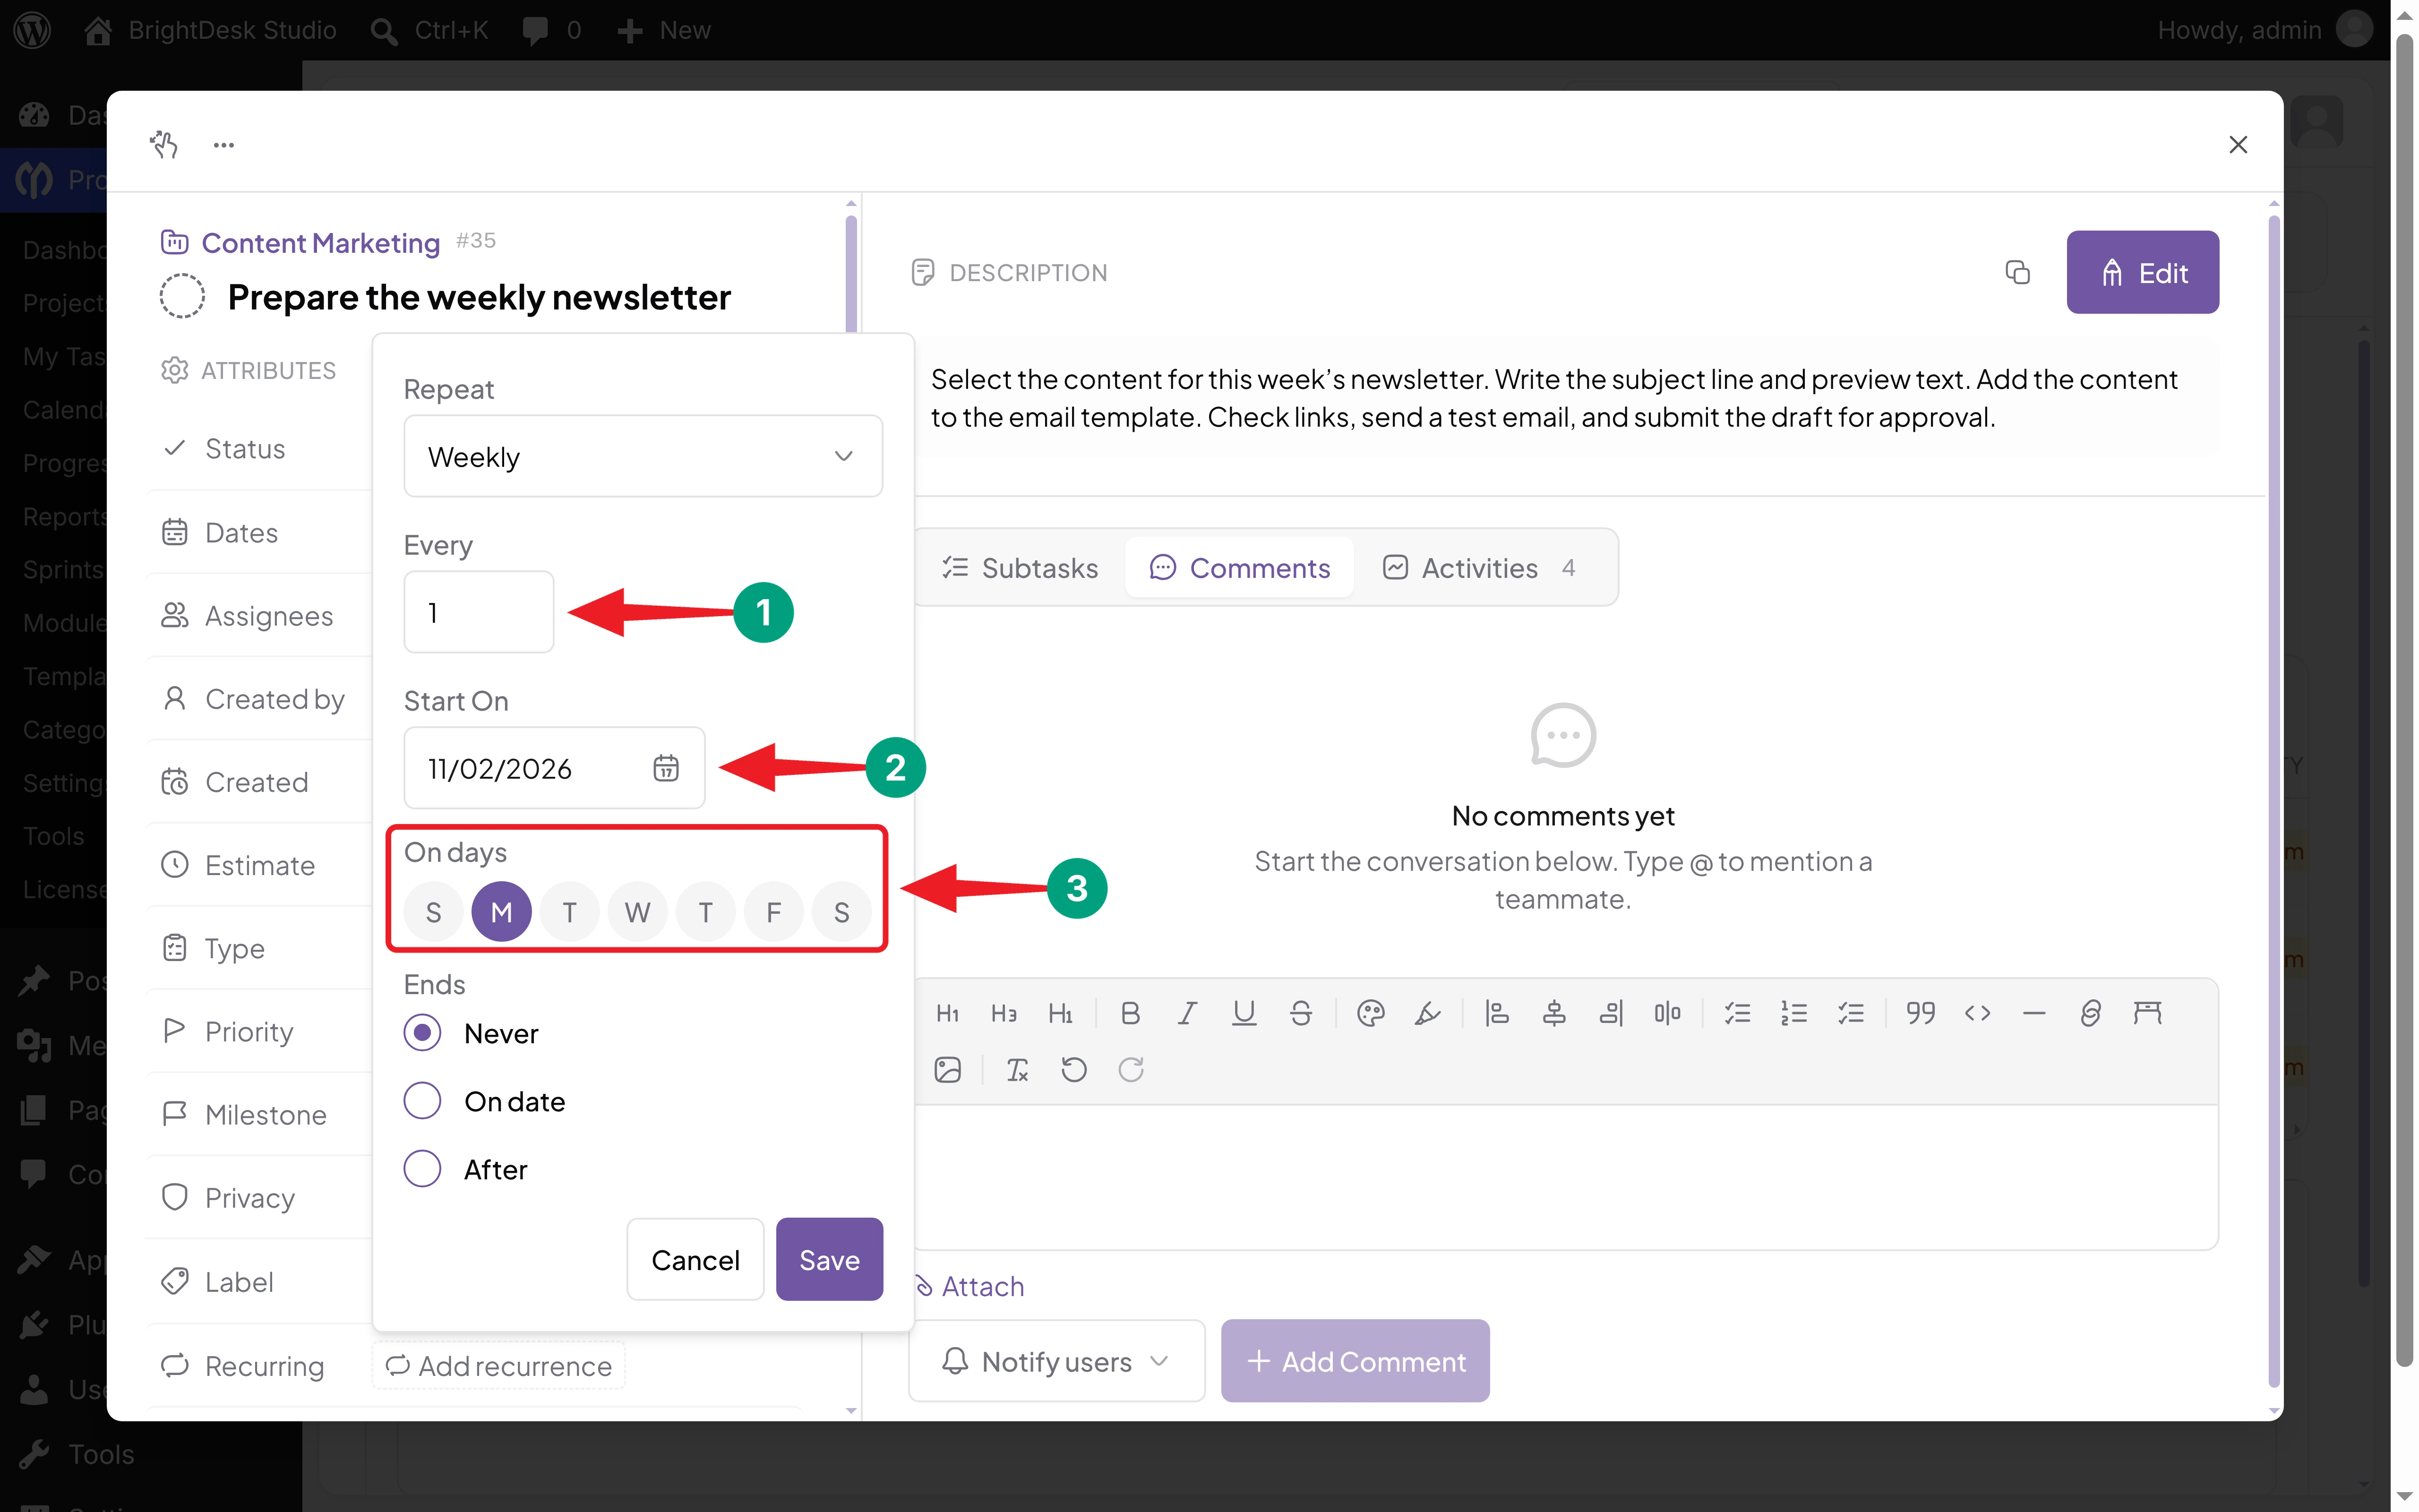
Task: Click the Every interval input field
Action: [x=479, y=612]
